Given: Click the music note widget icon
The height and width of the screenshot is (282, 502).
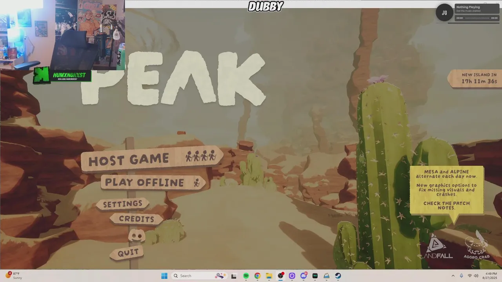Looking at the screenshot, I should pyautogui.click(x=444, y=13).
